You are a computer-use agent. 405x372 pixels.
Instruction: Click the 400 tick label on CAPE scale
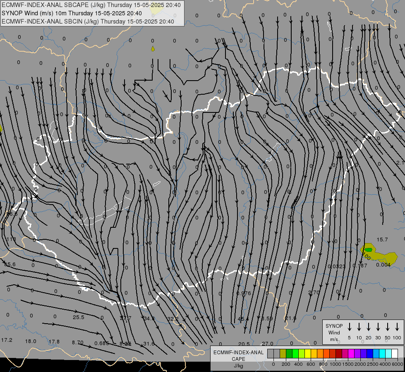pyautogui.click(x=298, y=364)
